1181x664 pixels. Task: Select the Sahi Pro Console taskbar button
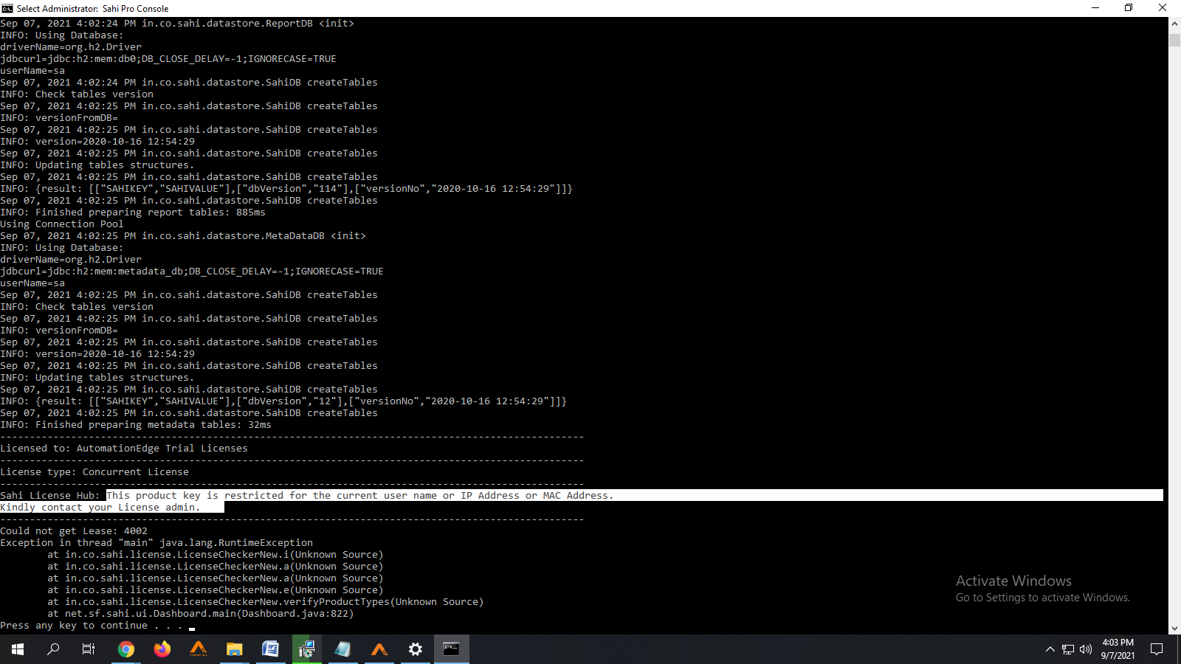[x=452, y=649]
